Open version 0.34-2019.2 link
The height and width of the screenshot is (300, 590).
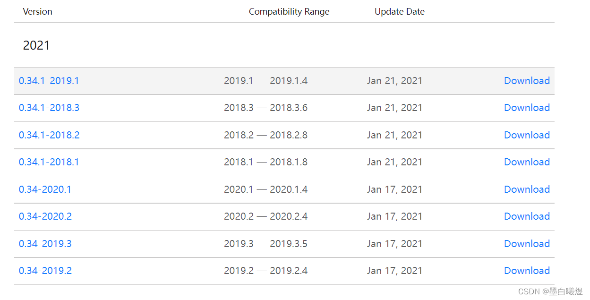pos(45,271)
